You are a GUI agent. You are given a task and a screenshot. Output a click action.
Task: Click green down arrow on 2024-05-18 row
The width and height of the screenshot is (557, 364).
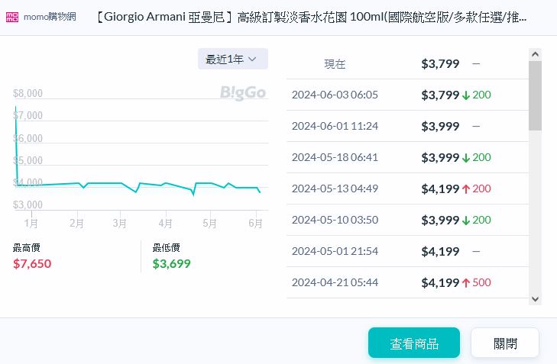pyautogui.click(x=465, y=157)
